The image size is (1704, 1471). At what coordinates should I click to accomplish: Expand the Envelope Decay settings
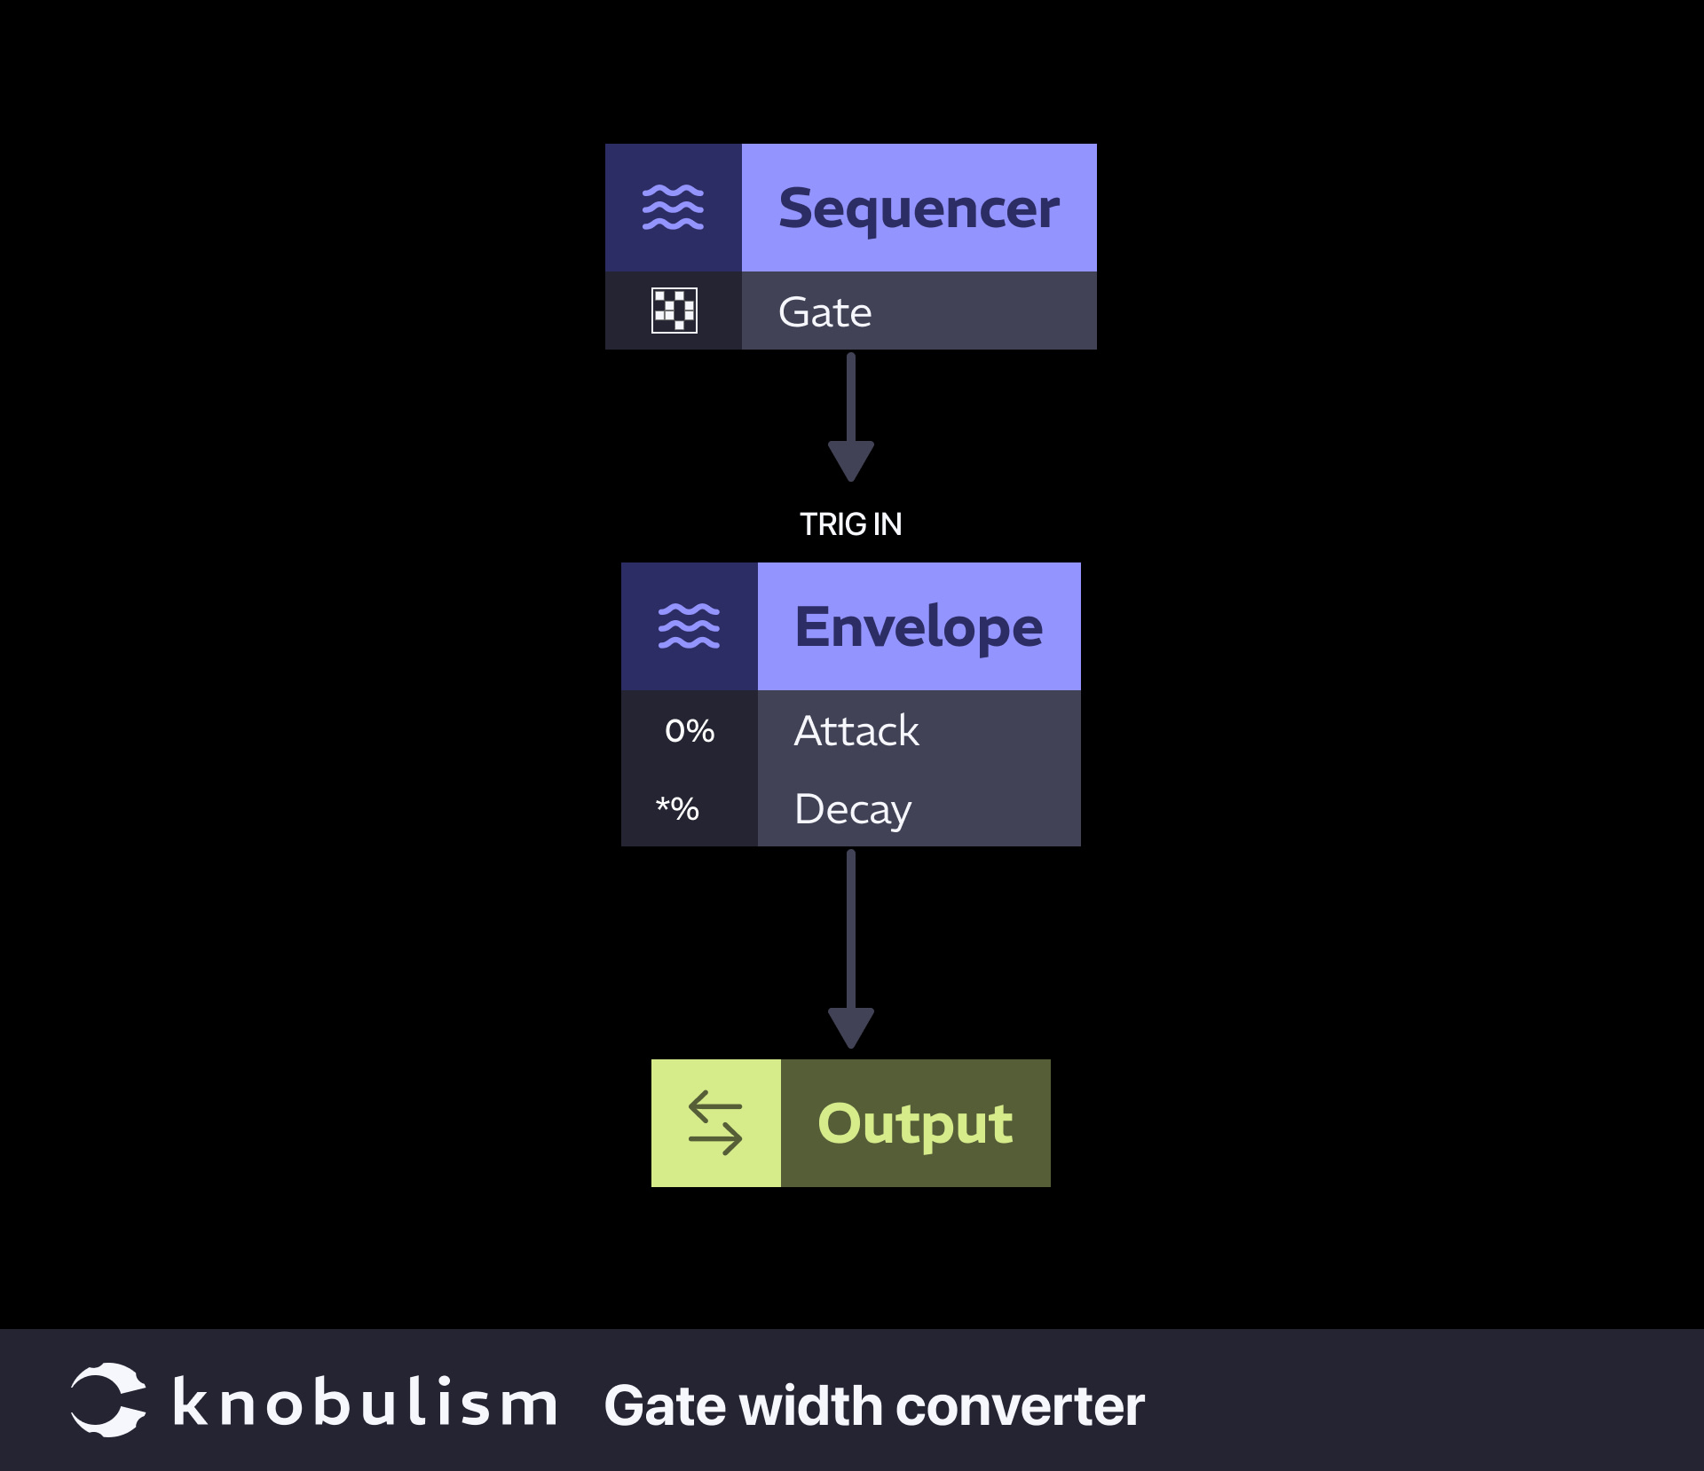tap(854, 806)
